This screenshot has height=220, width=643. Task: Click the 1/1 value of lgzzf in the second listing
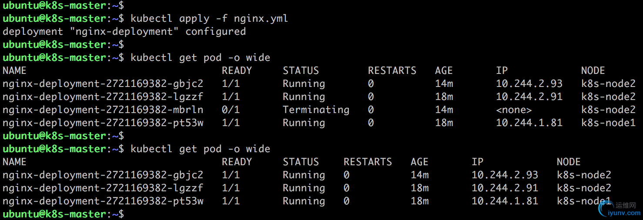click(x=231, y=188)
